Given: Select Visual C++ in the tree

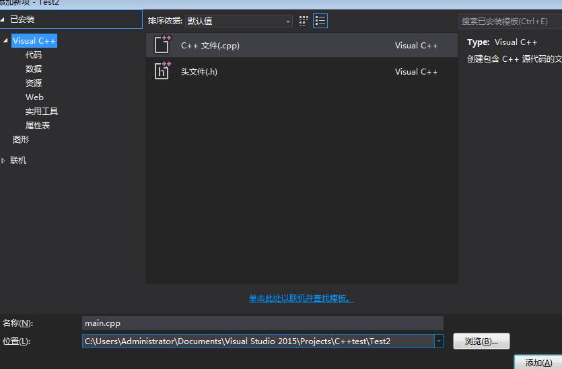Looking at the screenshot, I should 34,41.
